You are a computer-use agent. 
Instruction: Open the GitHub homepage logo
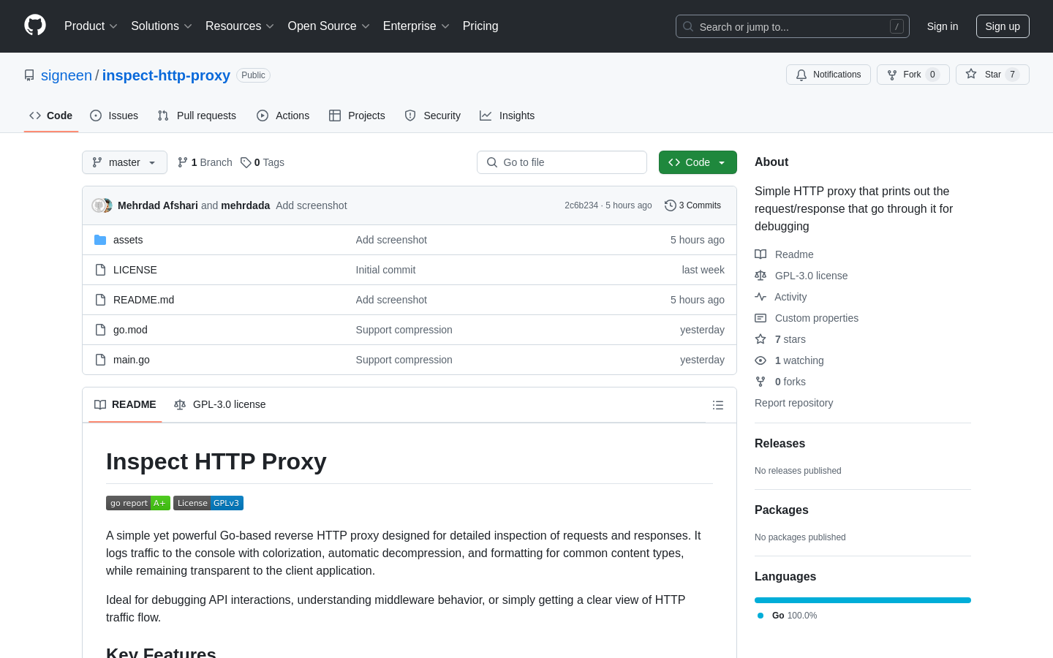coord(35,26)
